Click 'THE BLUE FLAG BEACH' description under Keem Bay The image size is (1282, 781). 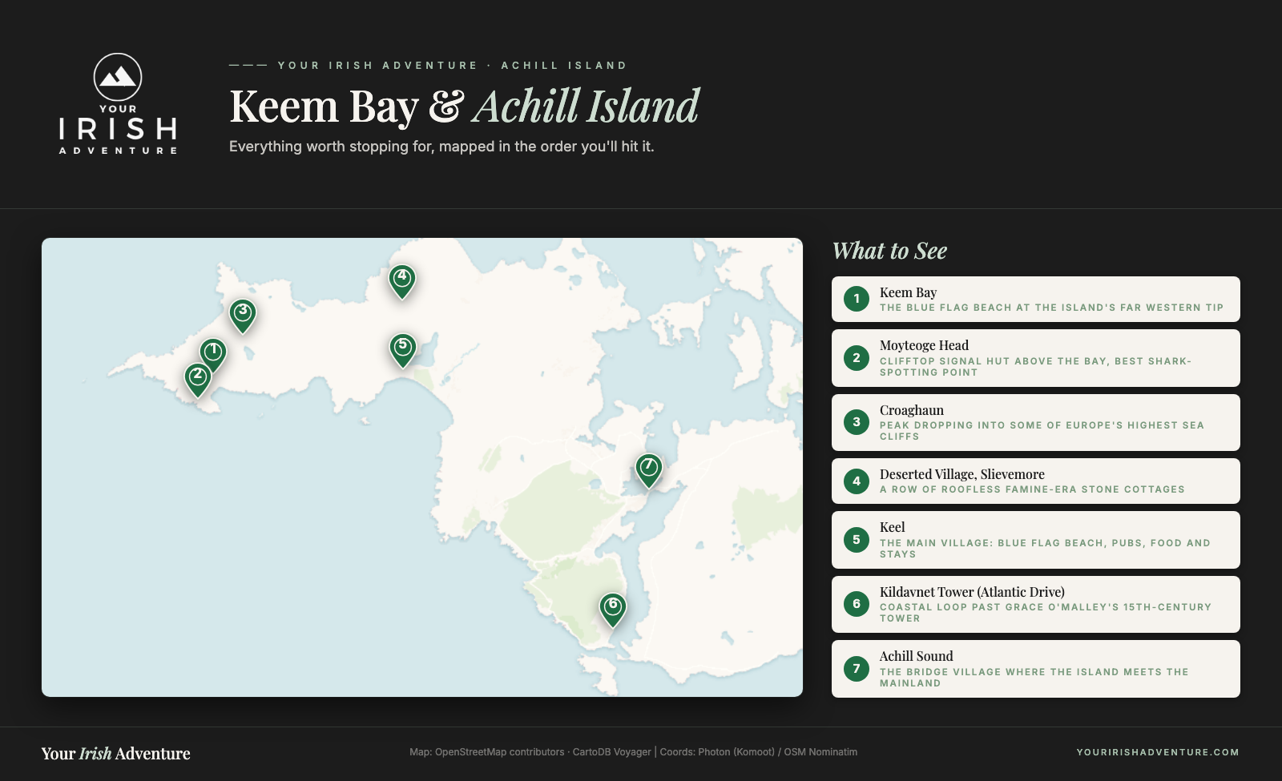tap(1051, 308)
